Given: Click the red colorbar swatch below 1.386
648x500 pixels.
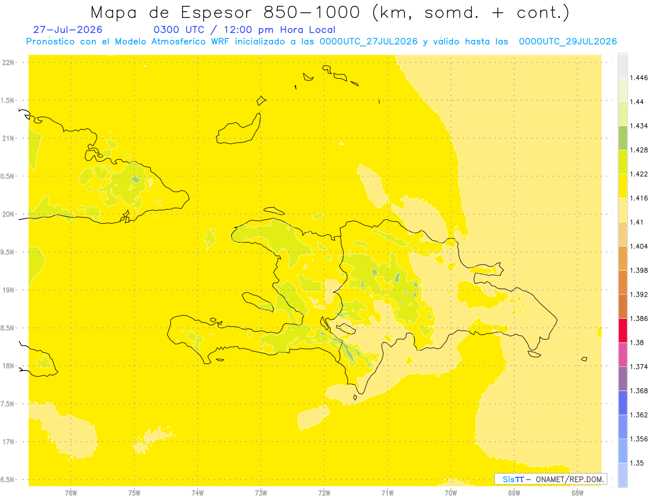Looking at the screenshot, I should coord(623,330).
